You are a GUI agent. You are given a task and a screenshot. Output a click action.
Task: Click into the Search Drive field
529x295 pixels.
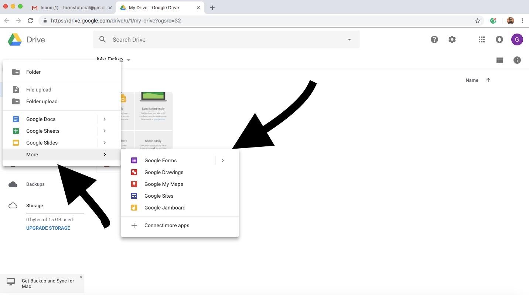(x=226, y=39)
